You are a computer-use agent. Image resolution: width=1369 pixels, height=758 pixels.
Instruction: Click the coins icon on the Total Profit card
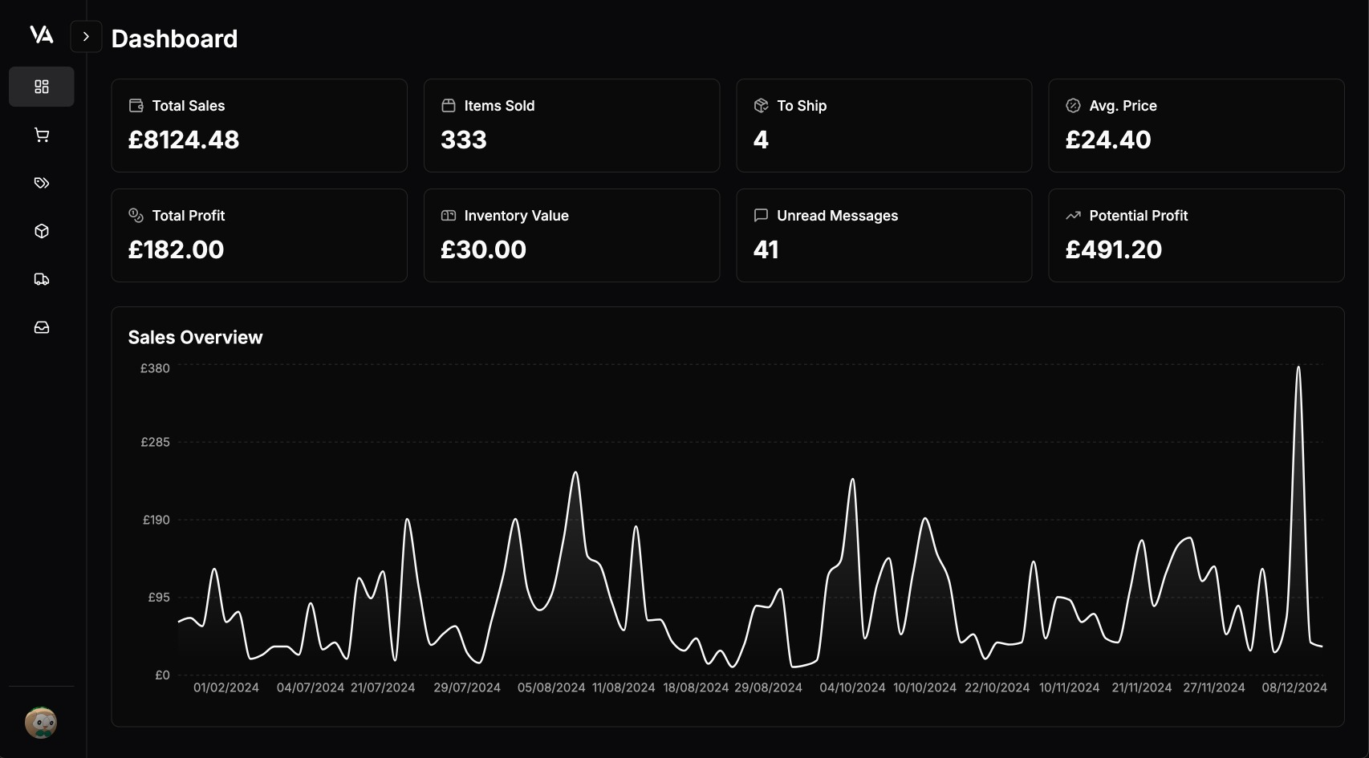tap(135, 215)
